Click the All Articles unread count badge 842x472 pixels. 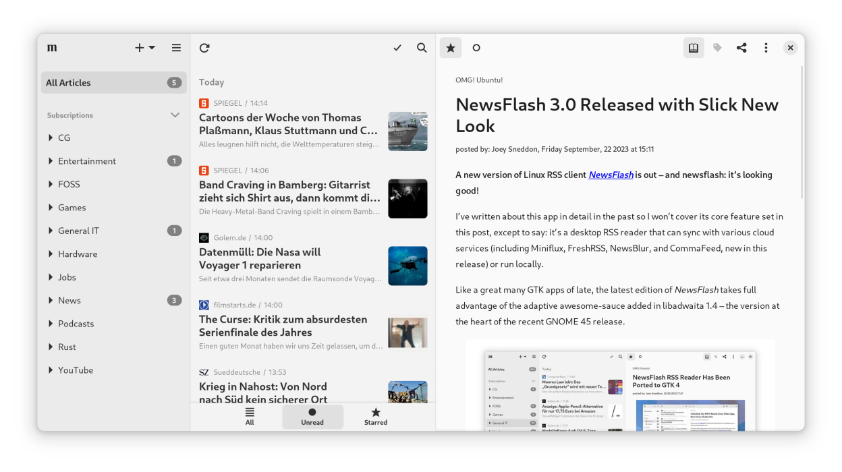pyautogui.click(x=175, y=82)
